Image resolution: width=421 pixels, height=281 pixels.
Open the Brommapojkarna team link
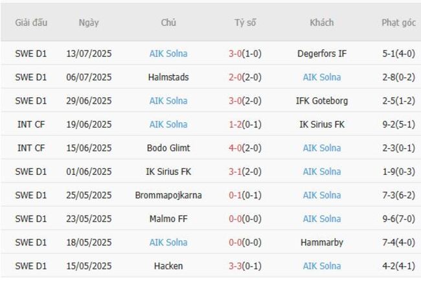click(168, 195)
